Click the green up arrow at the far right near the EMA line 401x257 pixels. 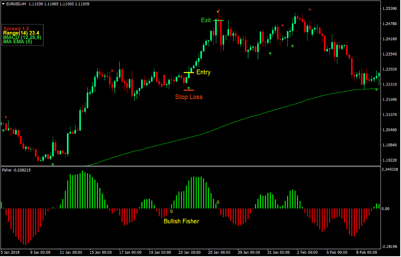[376, 88]
